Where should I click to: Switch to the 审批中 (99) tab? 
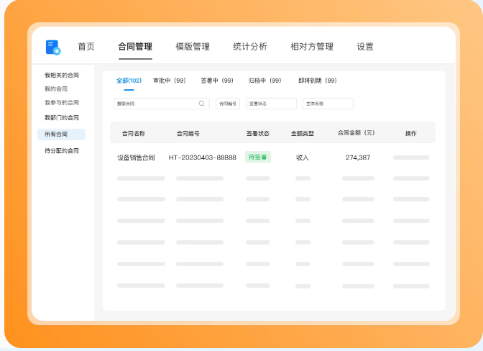[170, 81]
